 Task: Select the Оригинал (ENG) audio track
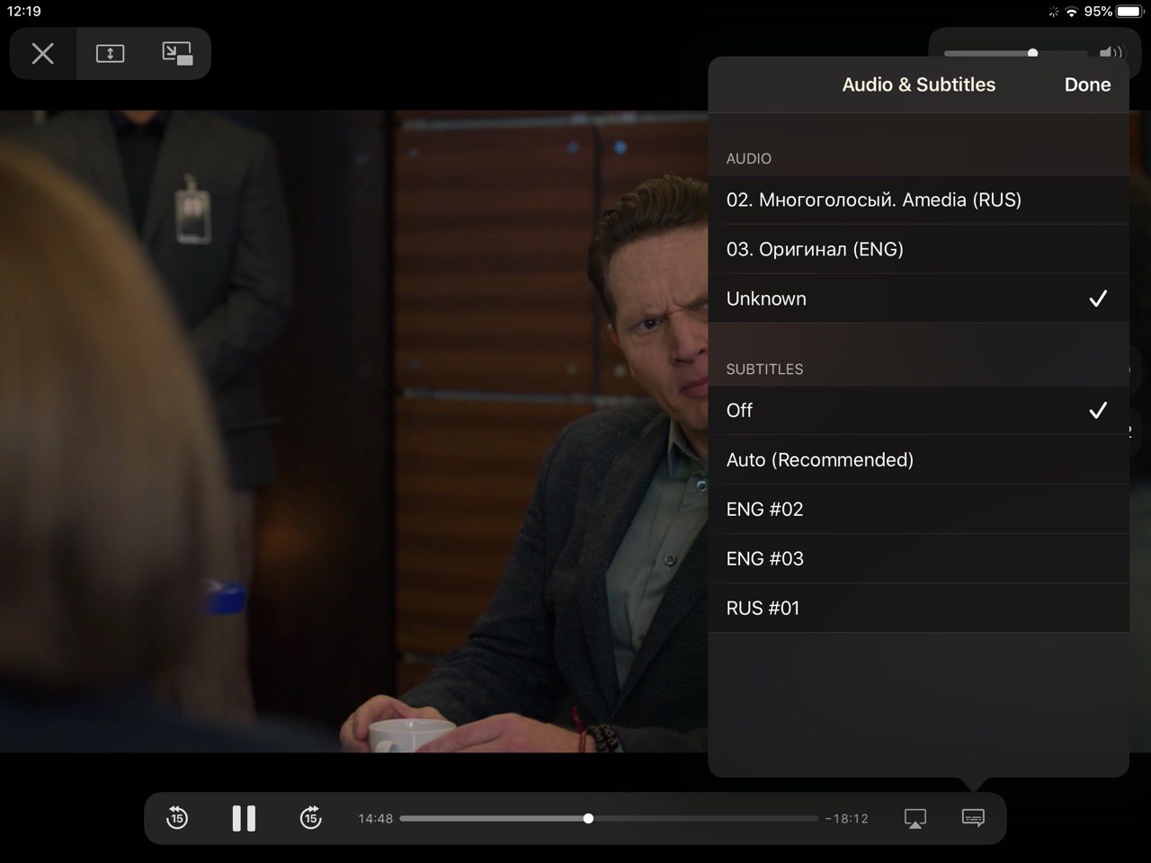pos(918,249)
